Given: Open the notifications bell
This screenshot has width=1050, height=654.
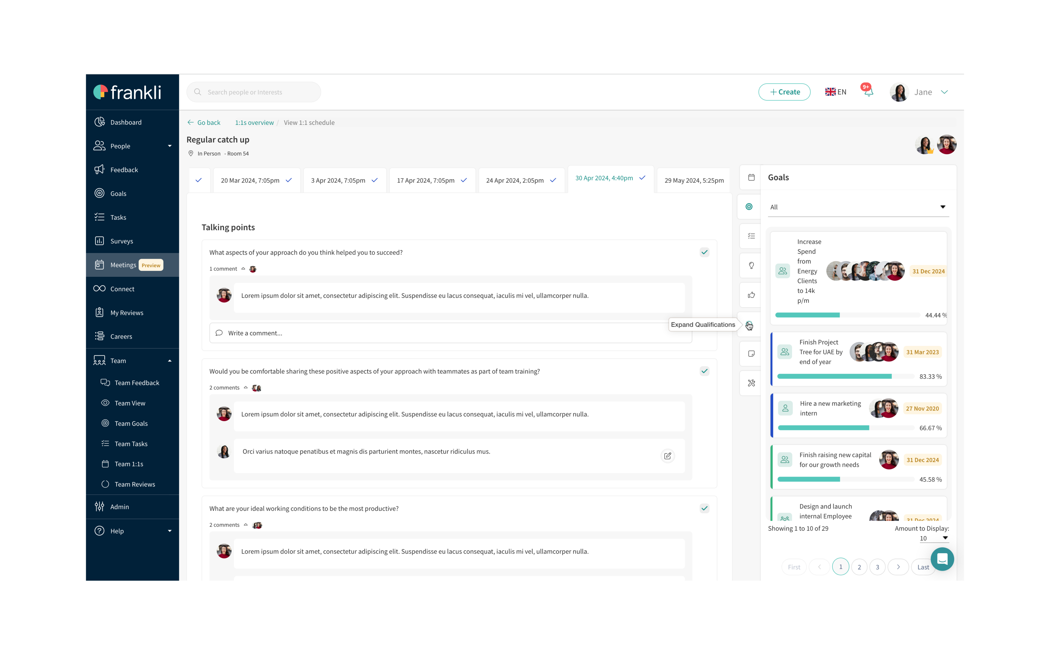Looking at the screenshot, I should pyautogui.click(x=868, y=92).
